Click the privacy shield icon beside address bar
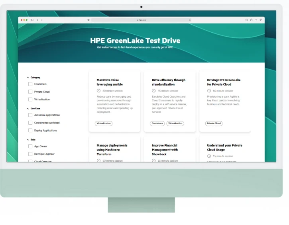 click(88, 20)
